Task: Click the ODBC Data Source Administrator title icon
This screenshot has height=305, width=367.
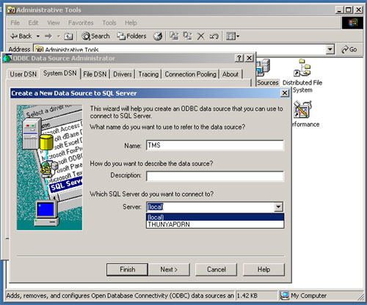Action: (7, 59)
